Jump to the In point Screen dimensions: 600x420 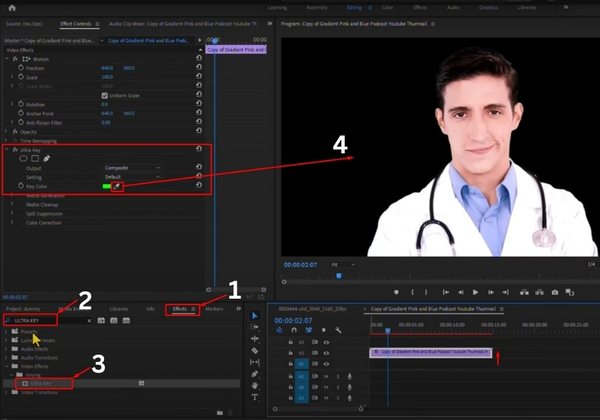tap(445, 292)
